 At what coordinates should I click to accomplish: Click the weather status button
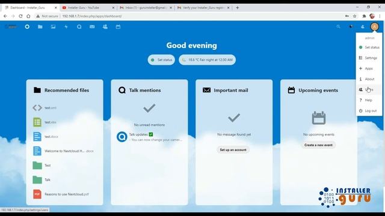(207, 60)
